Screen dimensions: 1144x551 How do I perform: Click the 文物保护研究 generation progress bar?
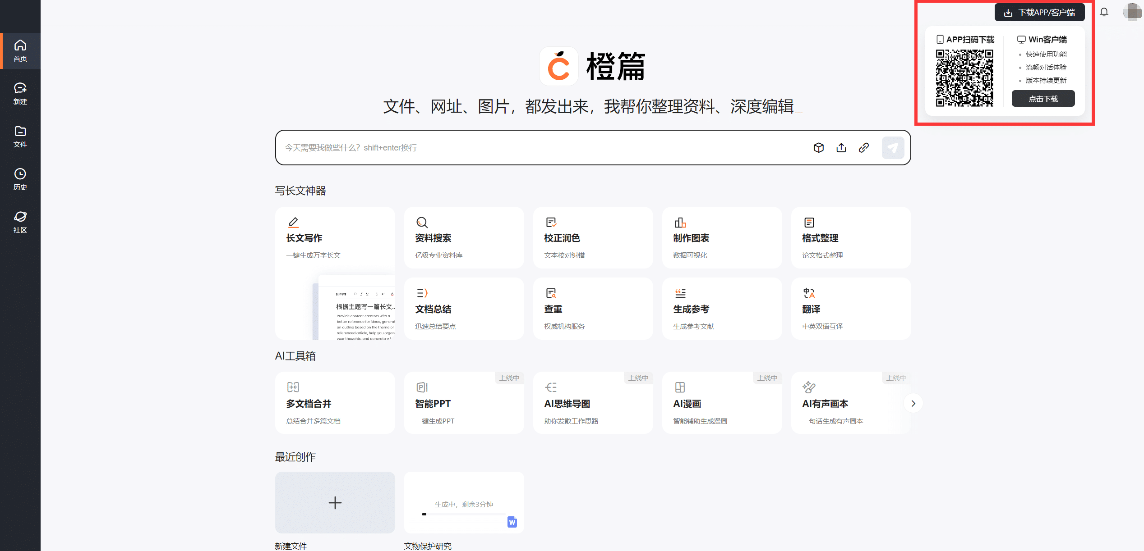point(464,514)
